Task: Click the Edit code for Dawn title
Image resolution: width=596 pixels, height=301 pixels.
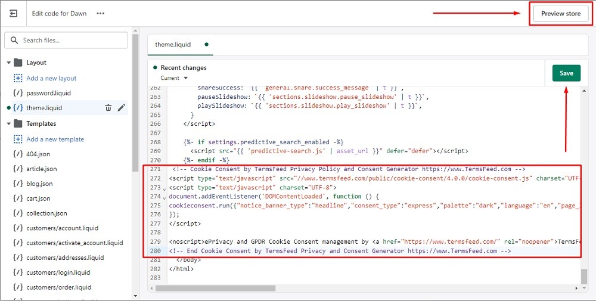Action: 59,14
